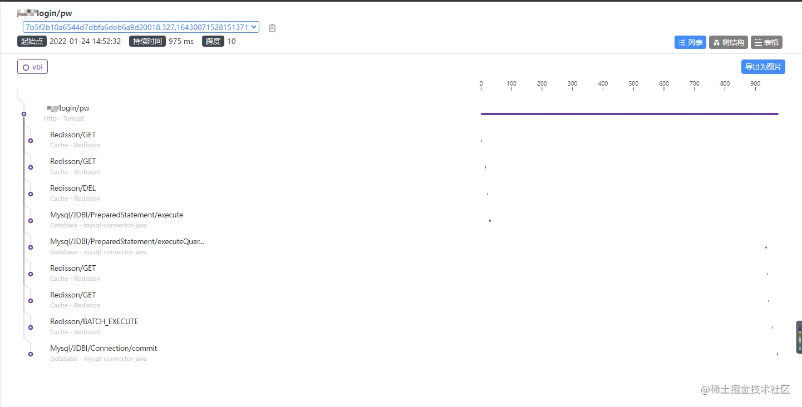This screenshot has height=407, width=802.
Task: Click the 2022-01-24 14:52:32 timestamp
Action: (x=85, y=41)
